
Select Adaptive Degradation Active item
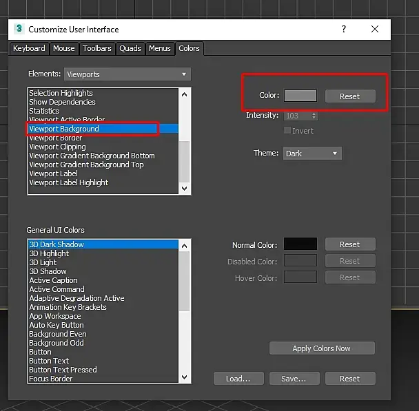[x=103, y=298]
